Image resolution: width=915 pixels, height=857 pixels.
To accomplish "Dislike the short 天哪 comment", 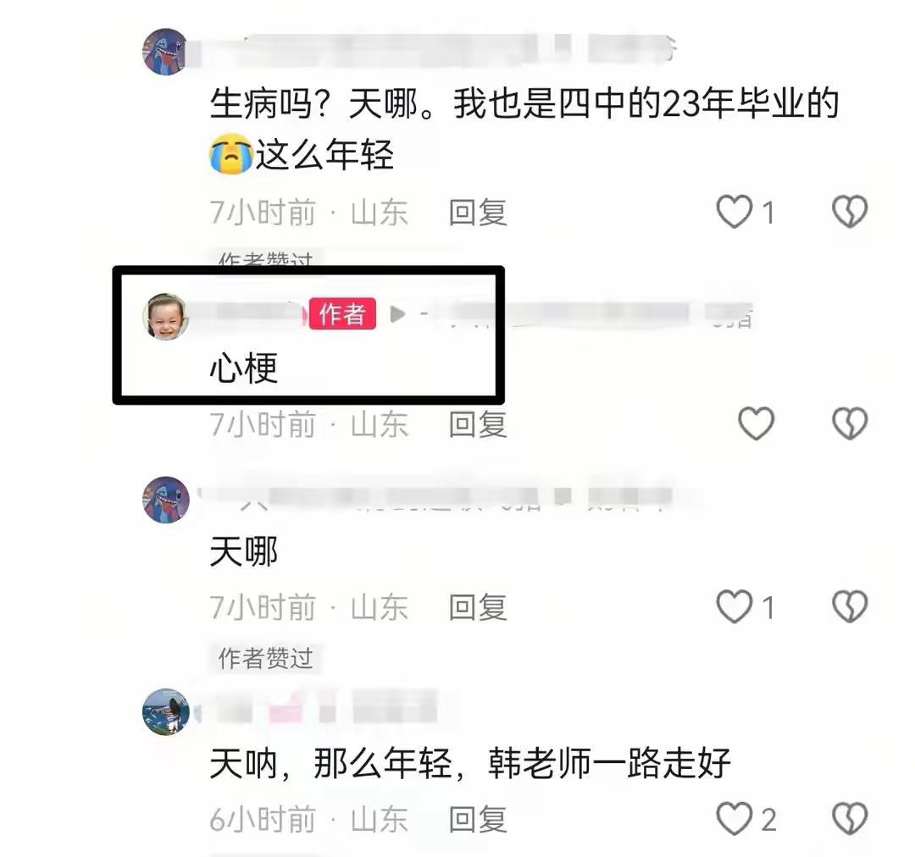I will point(850,606).
